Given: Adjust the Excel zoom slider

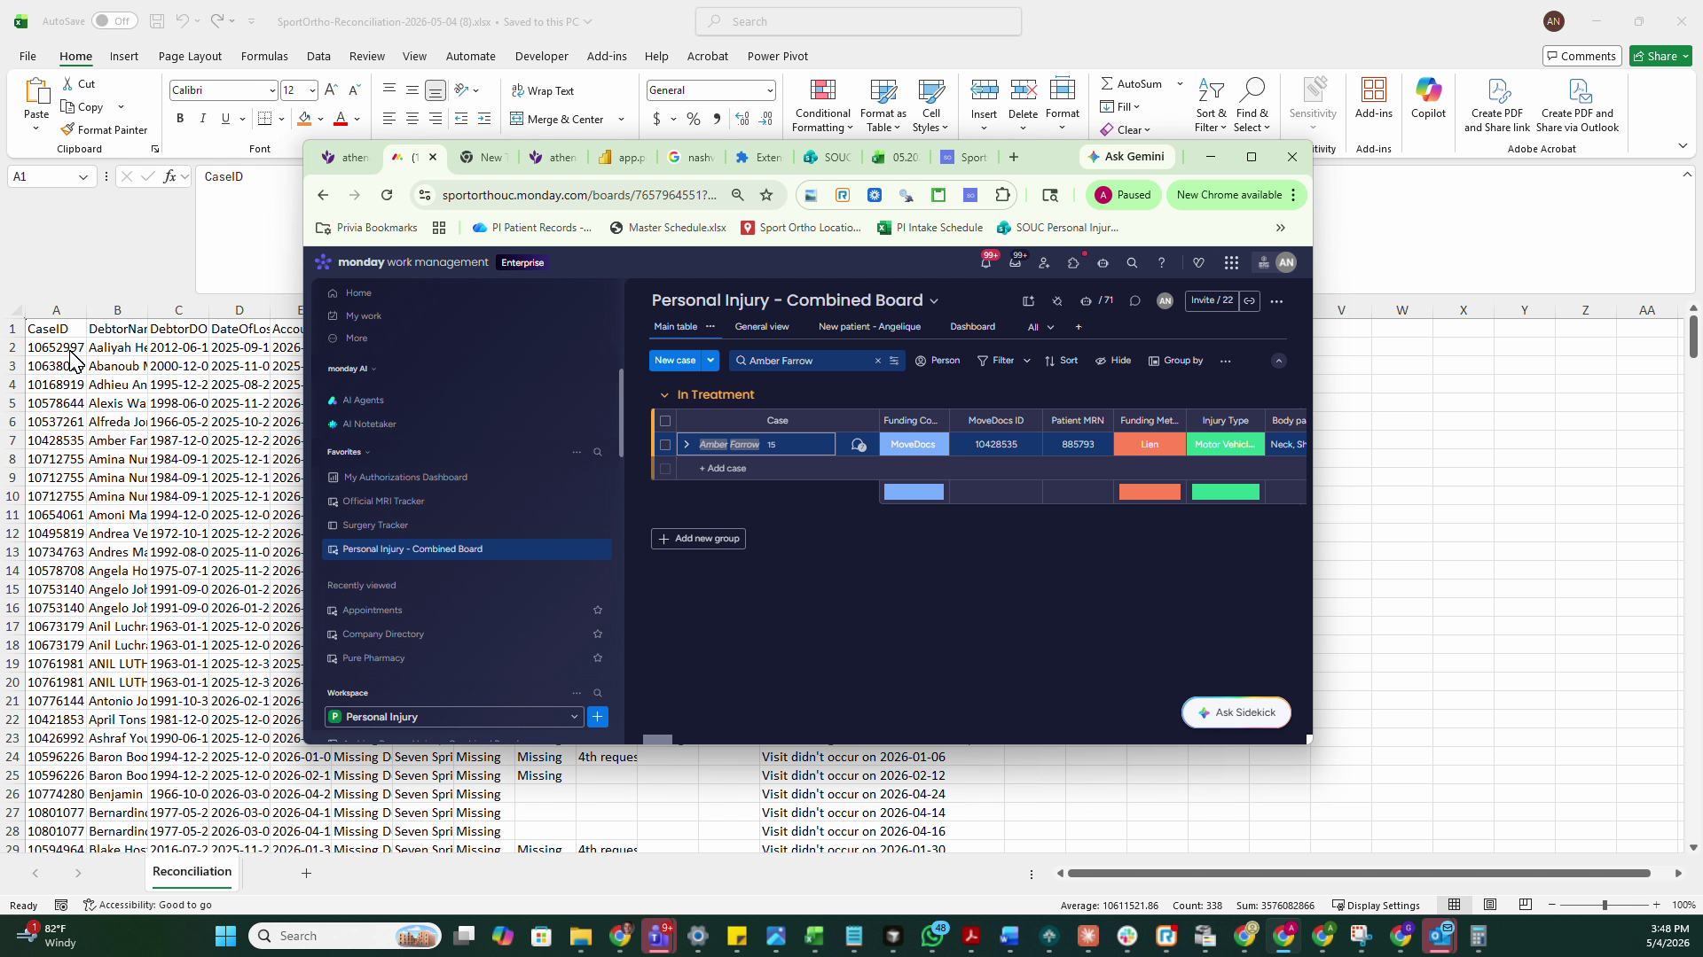Looking at the screenshot, I should (1604, 905).
